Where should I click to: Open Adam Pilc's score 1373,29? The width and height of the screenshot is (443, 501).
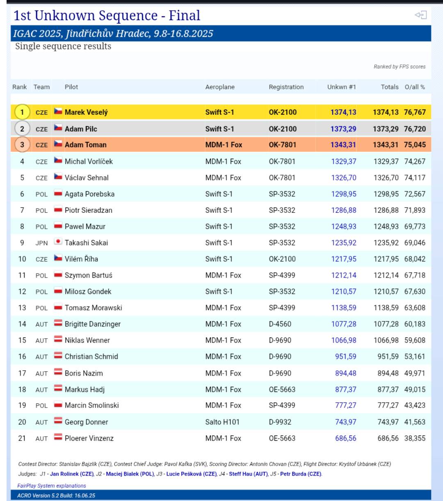coord(343,129)
